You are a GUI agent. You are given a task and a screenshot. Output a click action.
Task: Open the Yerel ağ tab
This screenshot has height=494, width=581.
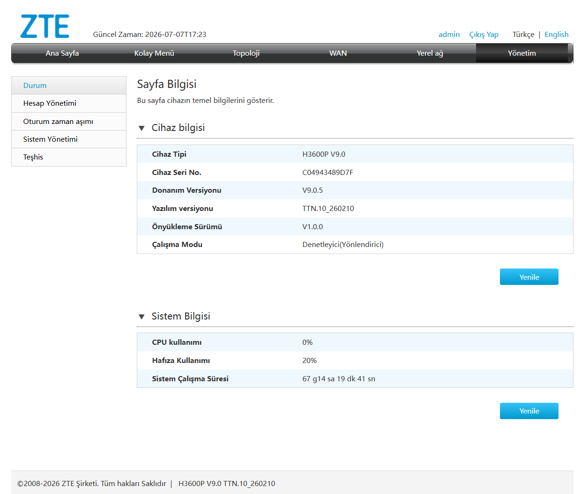(430, 53)
